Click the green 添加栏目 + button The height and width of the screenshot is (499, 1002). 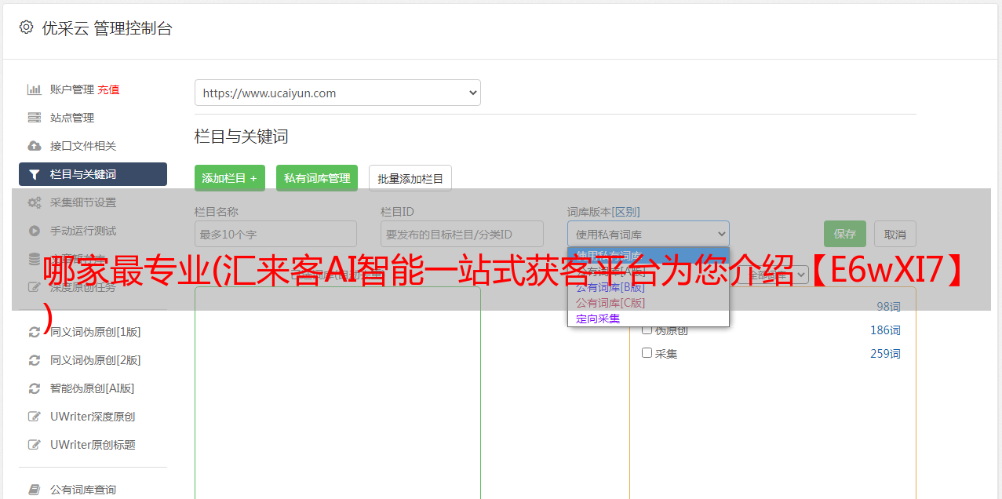coord(230,178)
